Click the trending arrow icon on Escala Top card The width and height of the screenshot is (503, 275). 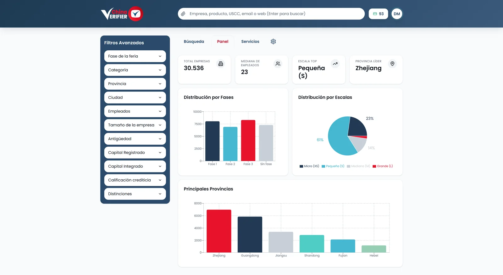(335, 64)
